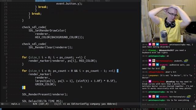
Task: Click "EditorConfig" in the Emacs modeline
Action: (x=80, y=104)
